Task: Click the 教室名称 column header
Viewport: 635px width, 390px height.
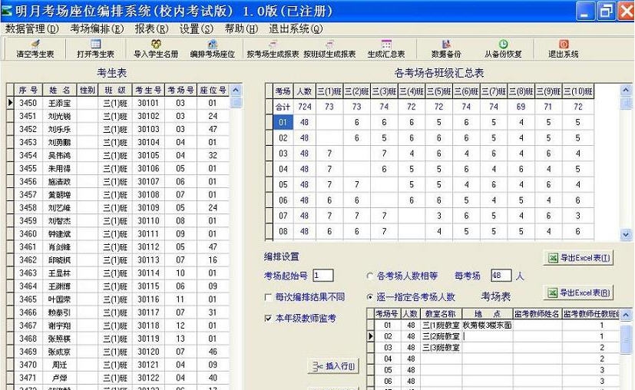Action: (441, 314)
